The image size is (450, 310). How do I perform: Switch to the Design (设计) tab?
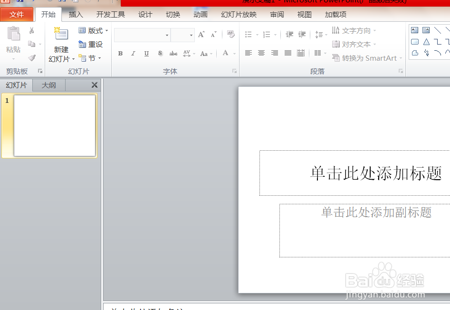point(145,15)
